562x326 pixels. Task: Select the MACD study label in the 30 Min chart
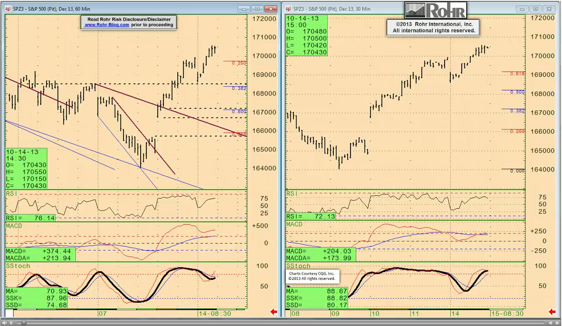tap(294, 224)
